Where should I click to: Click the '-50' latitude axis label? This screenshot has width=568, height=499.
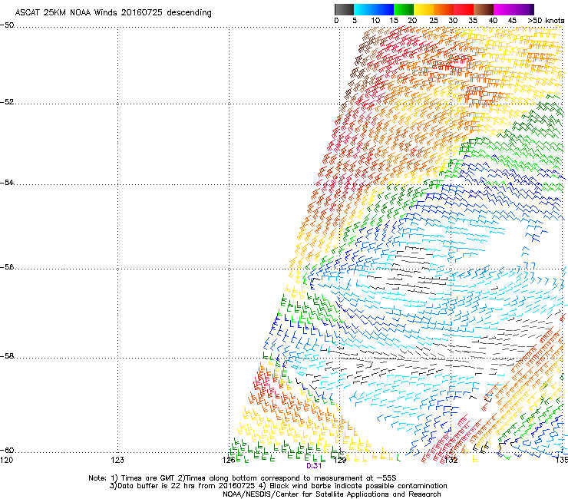tap(7, 25)
